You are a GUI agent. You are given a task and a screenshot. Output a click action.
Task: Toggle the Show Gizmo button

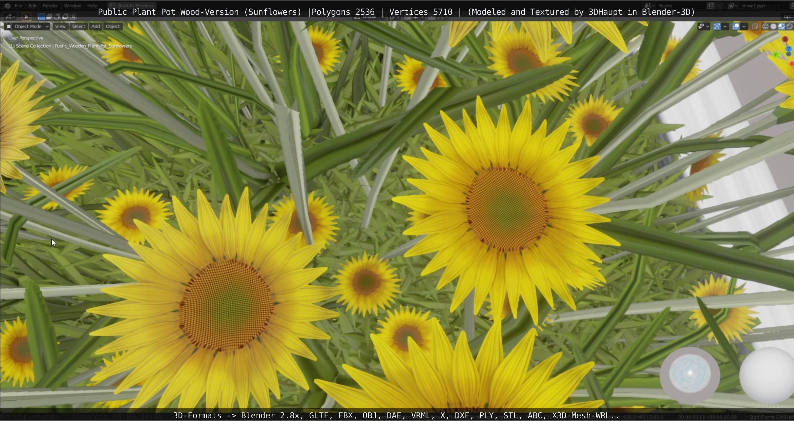click(717, 26)
